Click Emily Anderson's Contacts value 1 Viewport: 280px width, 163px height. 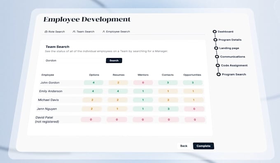point(168,91)
